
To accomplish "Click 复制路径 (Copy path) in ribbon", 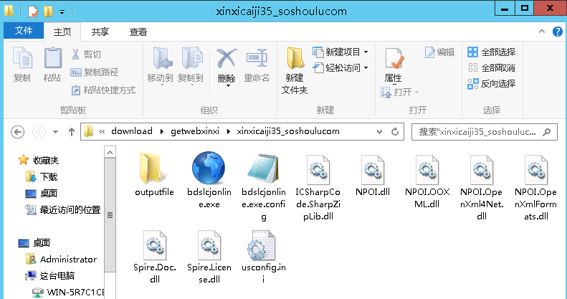I will [x=94, y=72].
